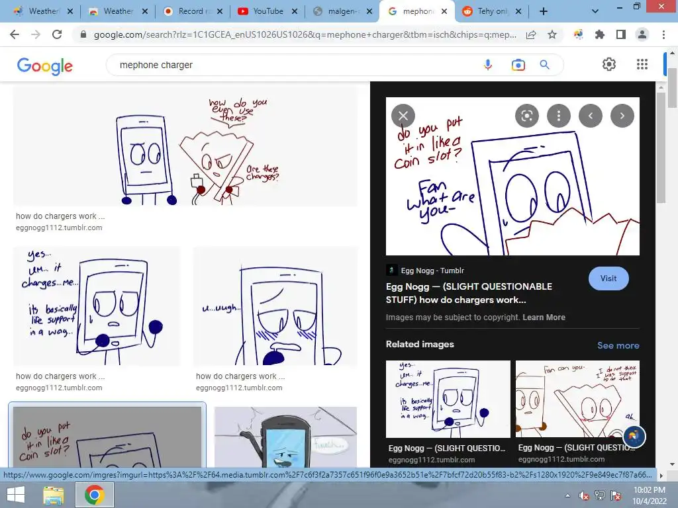Click the share page icon in address bar
This screenshot has height=508, width=678.
531,35
